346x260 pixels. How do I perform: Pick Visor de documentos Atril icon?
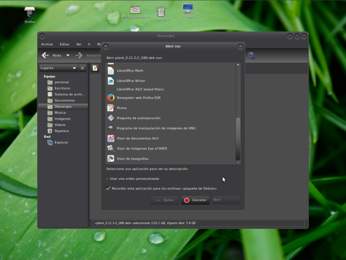point(110,138)
